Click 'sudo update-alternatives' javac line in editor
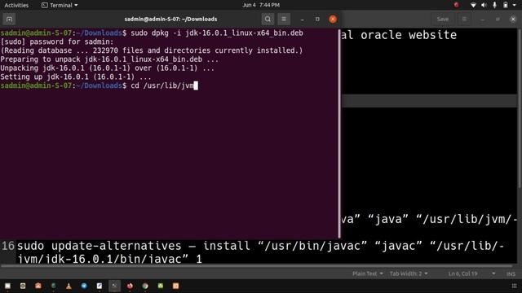The height and width of the screenshot is (293, 522). [261, 246]
